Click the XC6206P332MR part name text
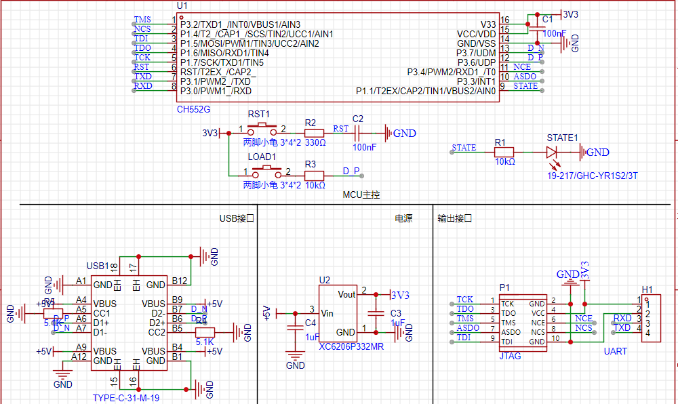Image resolution: width=678 pixels, height=404 pixels. [350, 346]
